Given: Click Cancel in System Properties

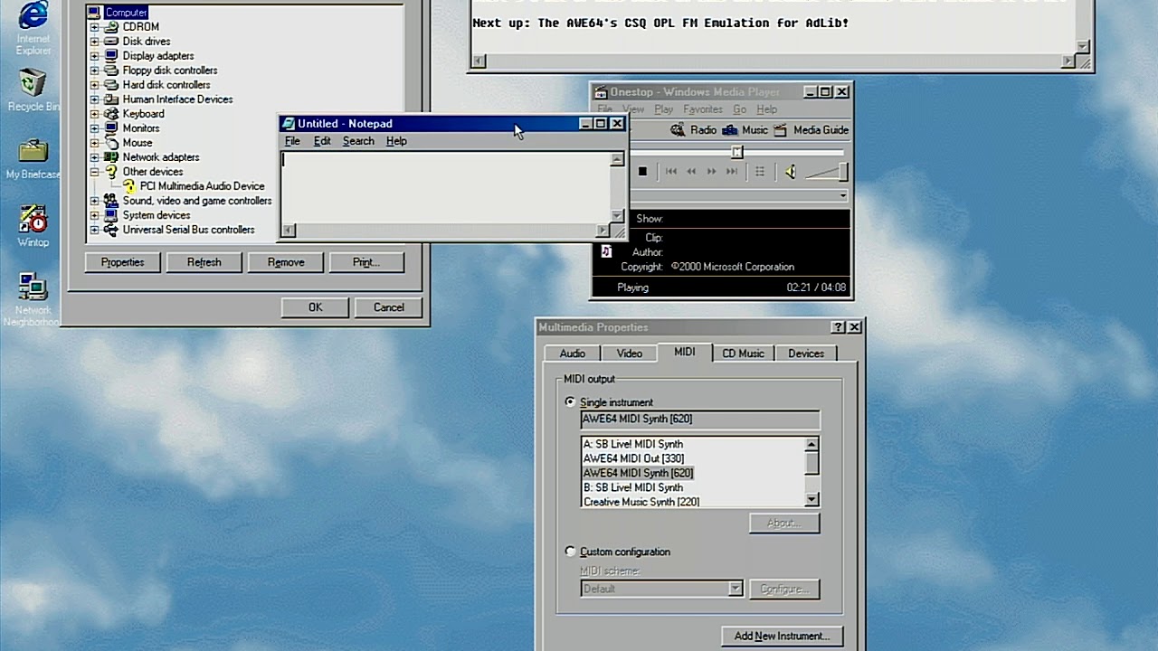Looking at the screenshot, I should pos(389,307).
